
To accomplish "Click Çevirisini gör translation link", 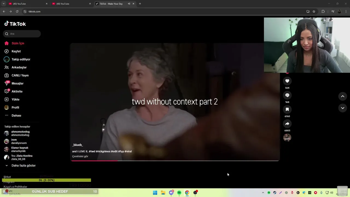I will pyautogui.click(x=80, y=157).
